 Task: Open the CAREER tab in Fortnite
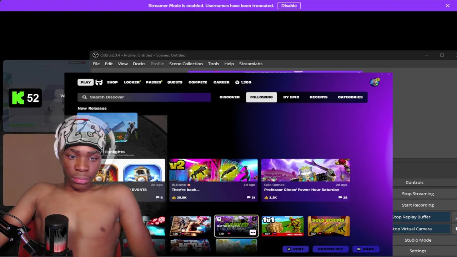(221, 82)
